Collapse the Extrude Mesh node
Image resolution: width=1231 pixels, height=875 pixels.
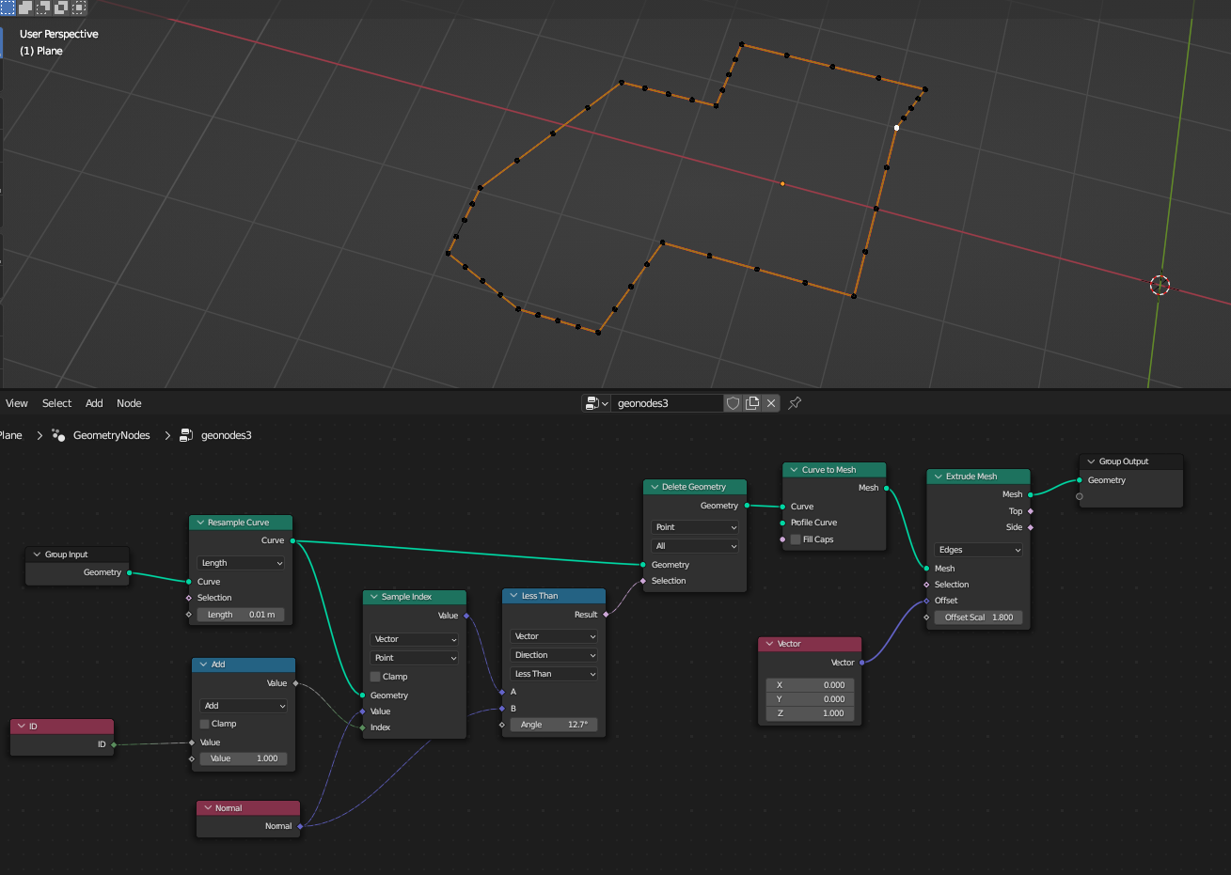[x=938, y=477]
